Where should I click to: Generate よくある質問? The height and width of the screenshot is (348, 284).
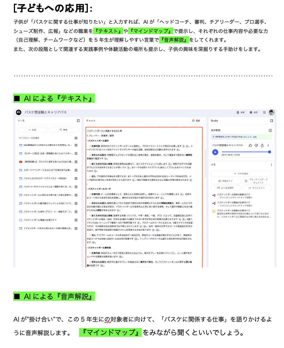226,188
